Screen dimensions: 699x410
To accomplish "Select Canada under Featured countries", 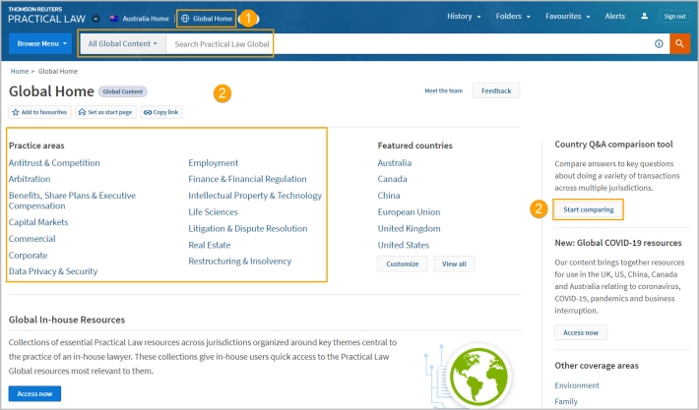I will (392, 179).
